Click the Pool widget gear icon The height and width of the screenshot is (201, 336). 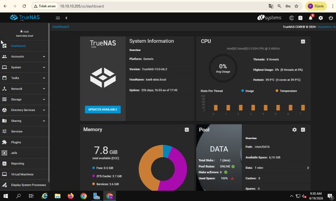294,130
